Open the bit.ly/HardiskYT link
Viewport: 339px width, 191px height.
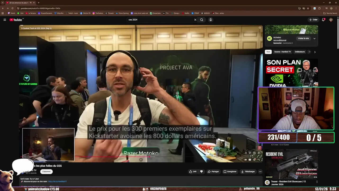pyautogui.click(x=57, y=181)
